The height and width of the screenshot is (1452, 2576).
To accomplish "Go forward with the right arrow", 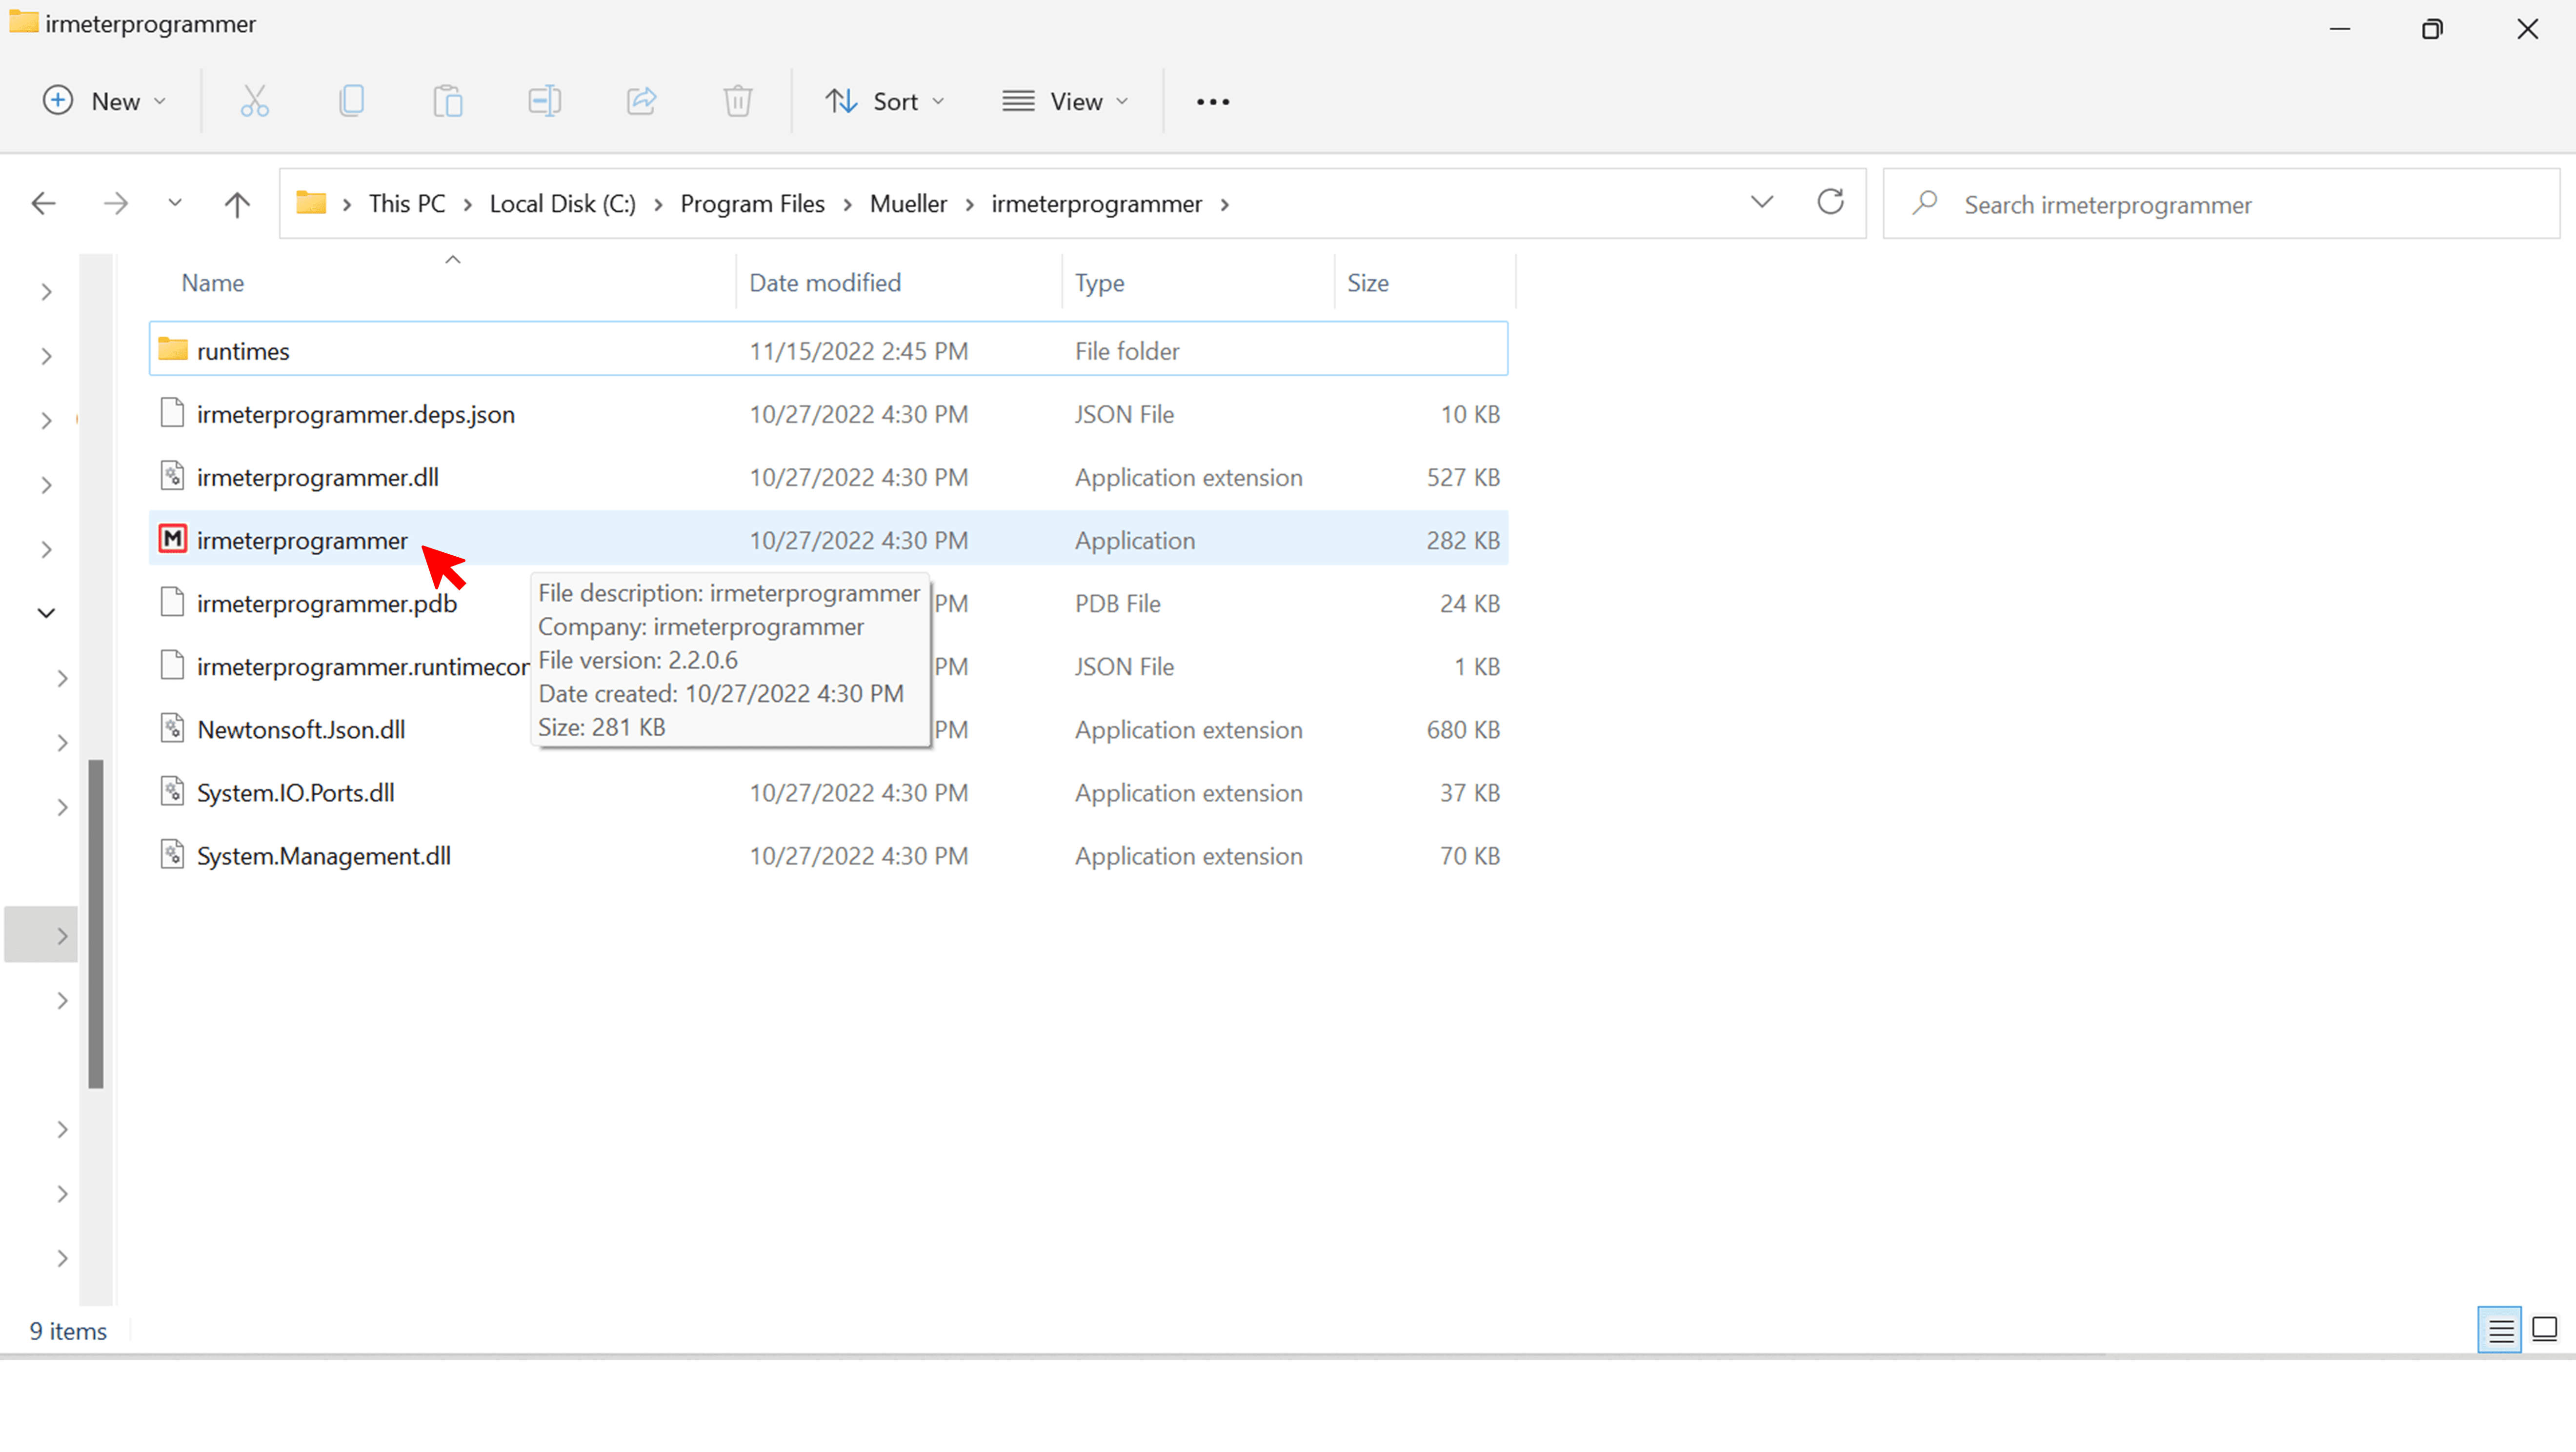I will coord(116,204).
